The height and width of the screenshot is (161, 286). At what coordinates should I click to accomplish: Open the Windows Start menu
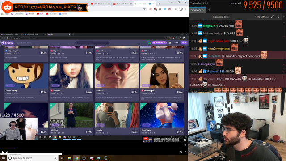pyautogui.click(x=4, y=158)
